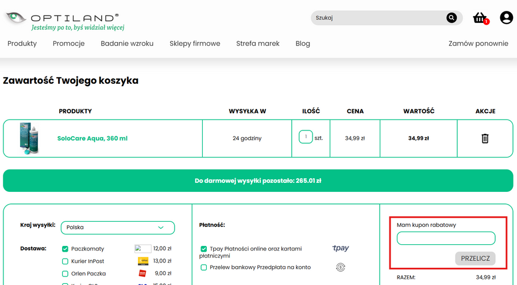Select Orlen Paczka delivery checkbox
The image size is (517, 285).
[x=65, y=274]
